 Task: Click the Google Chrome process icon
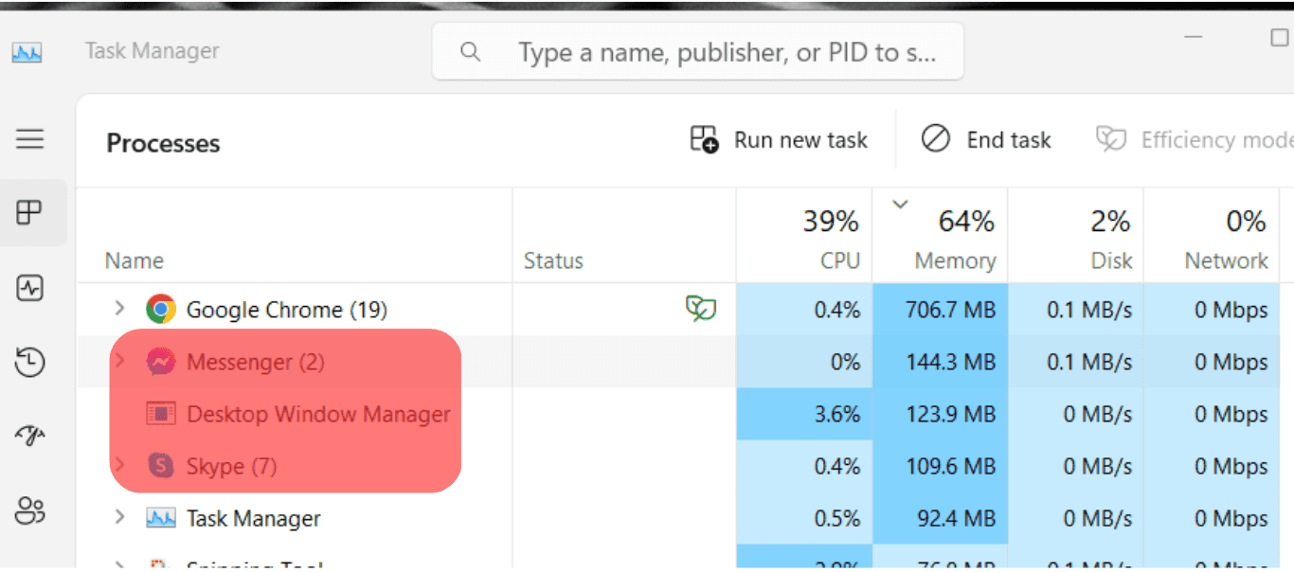click(161, 309)
